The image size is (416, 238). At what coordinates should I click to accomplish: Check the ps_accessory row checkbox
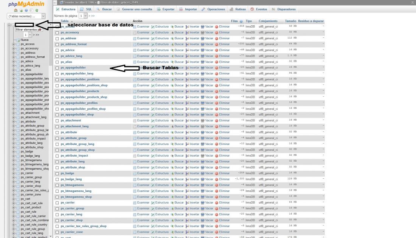pos(57,32)
